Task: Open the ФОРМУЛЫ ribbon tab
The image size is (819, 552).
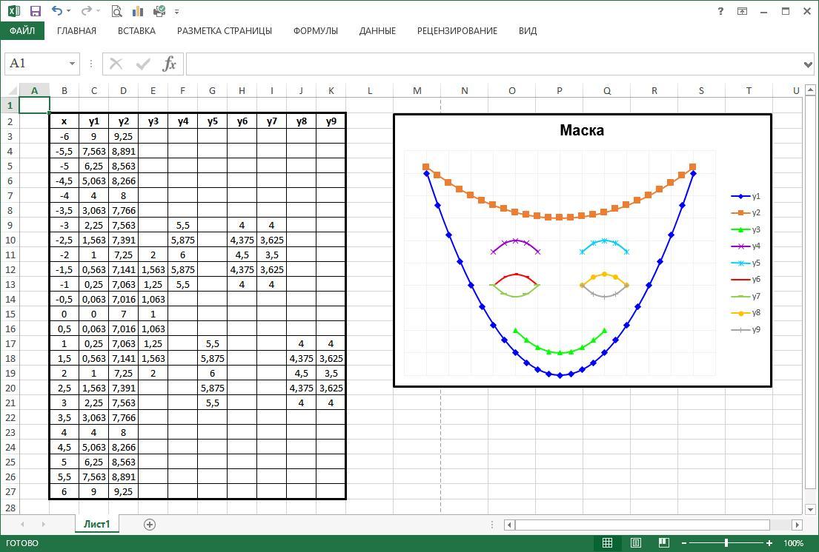Action: point(315,31)
